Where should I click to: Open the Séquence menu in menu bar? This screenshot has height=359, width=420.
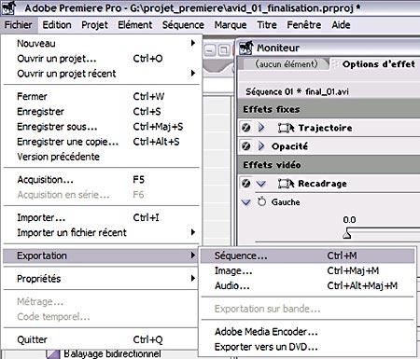(x=183, y=25)
